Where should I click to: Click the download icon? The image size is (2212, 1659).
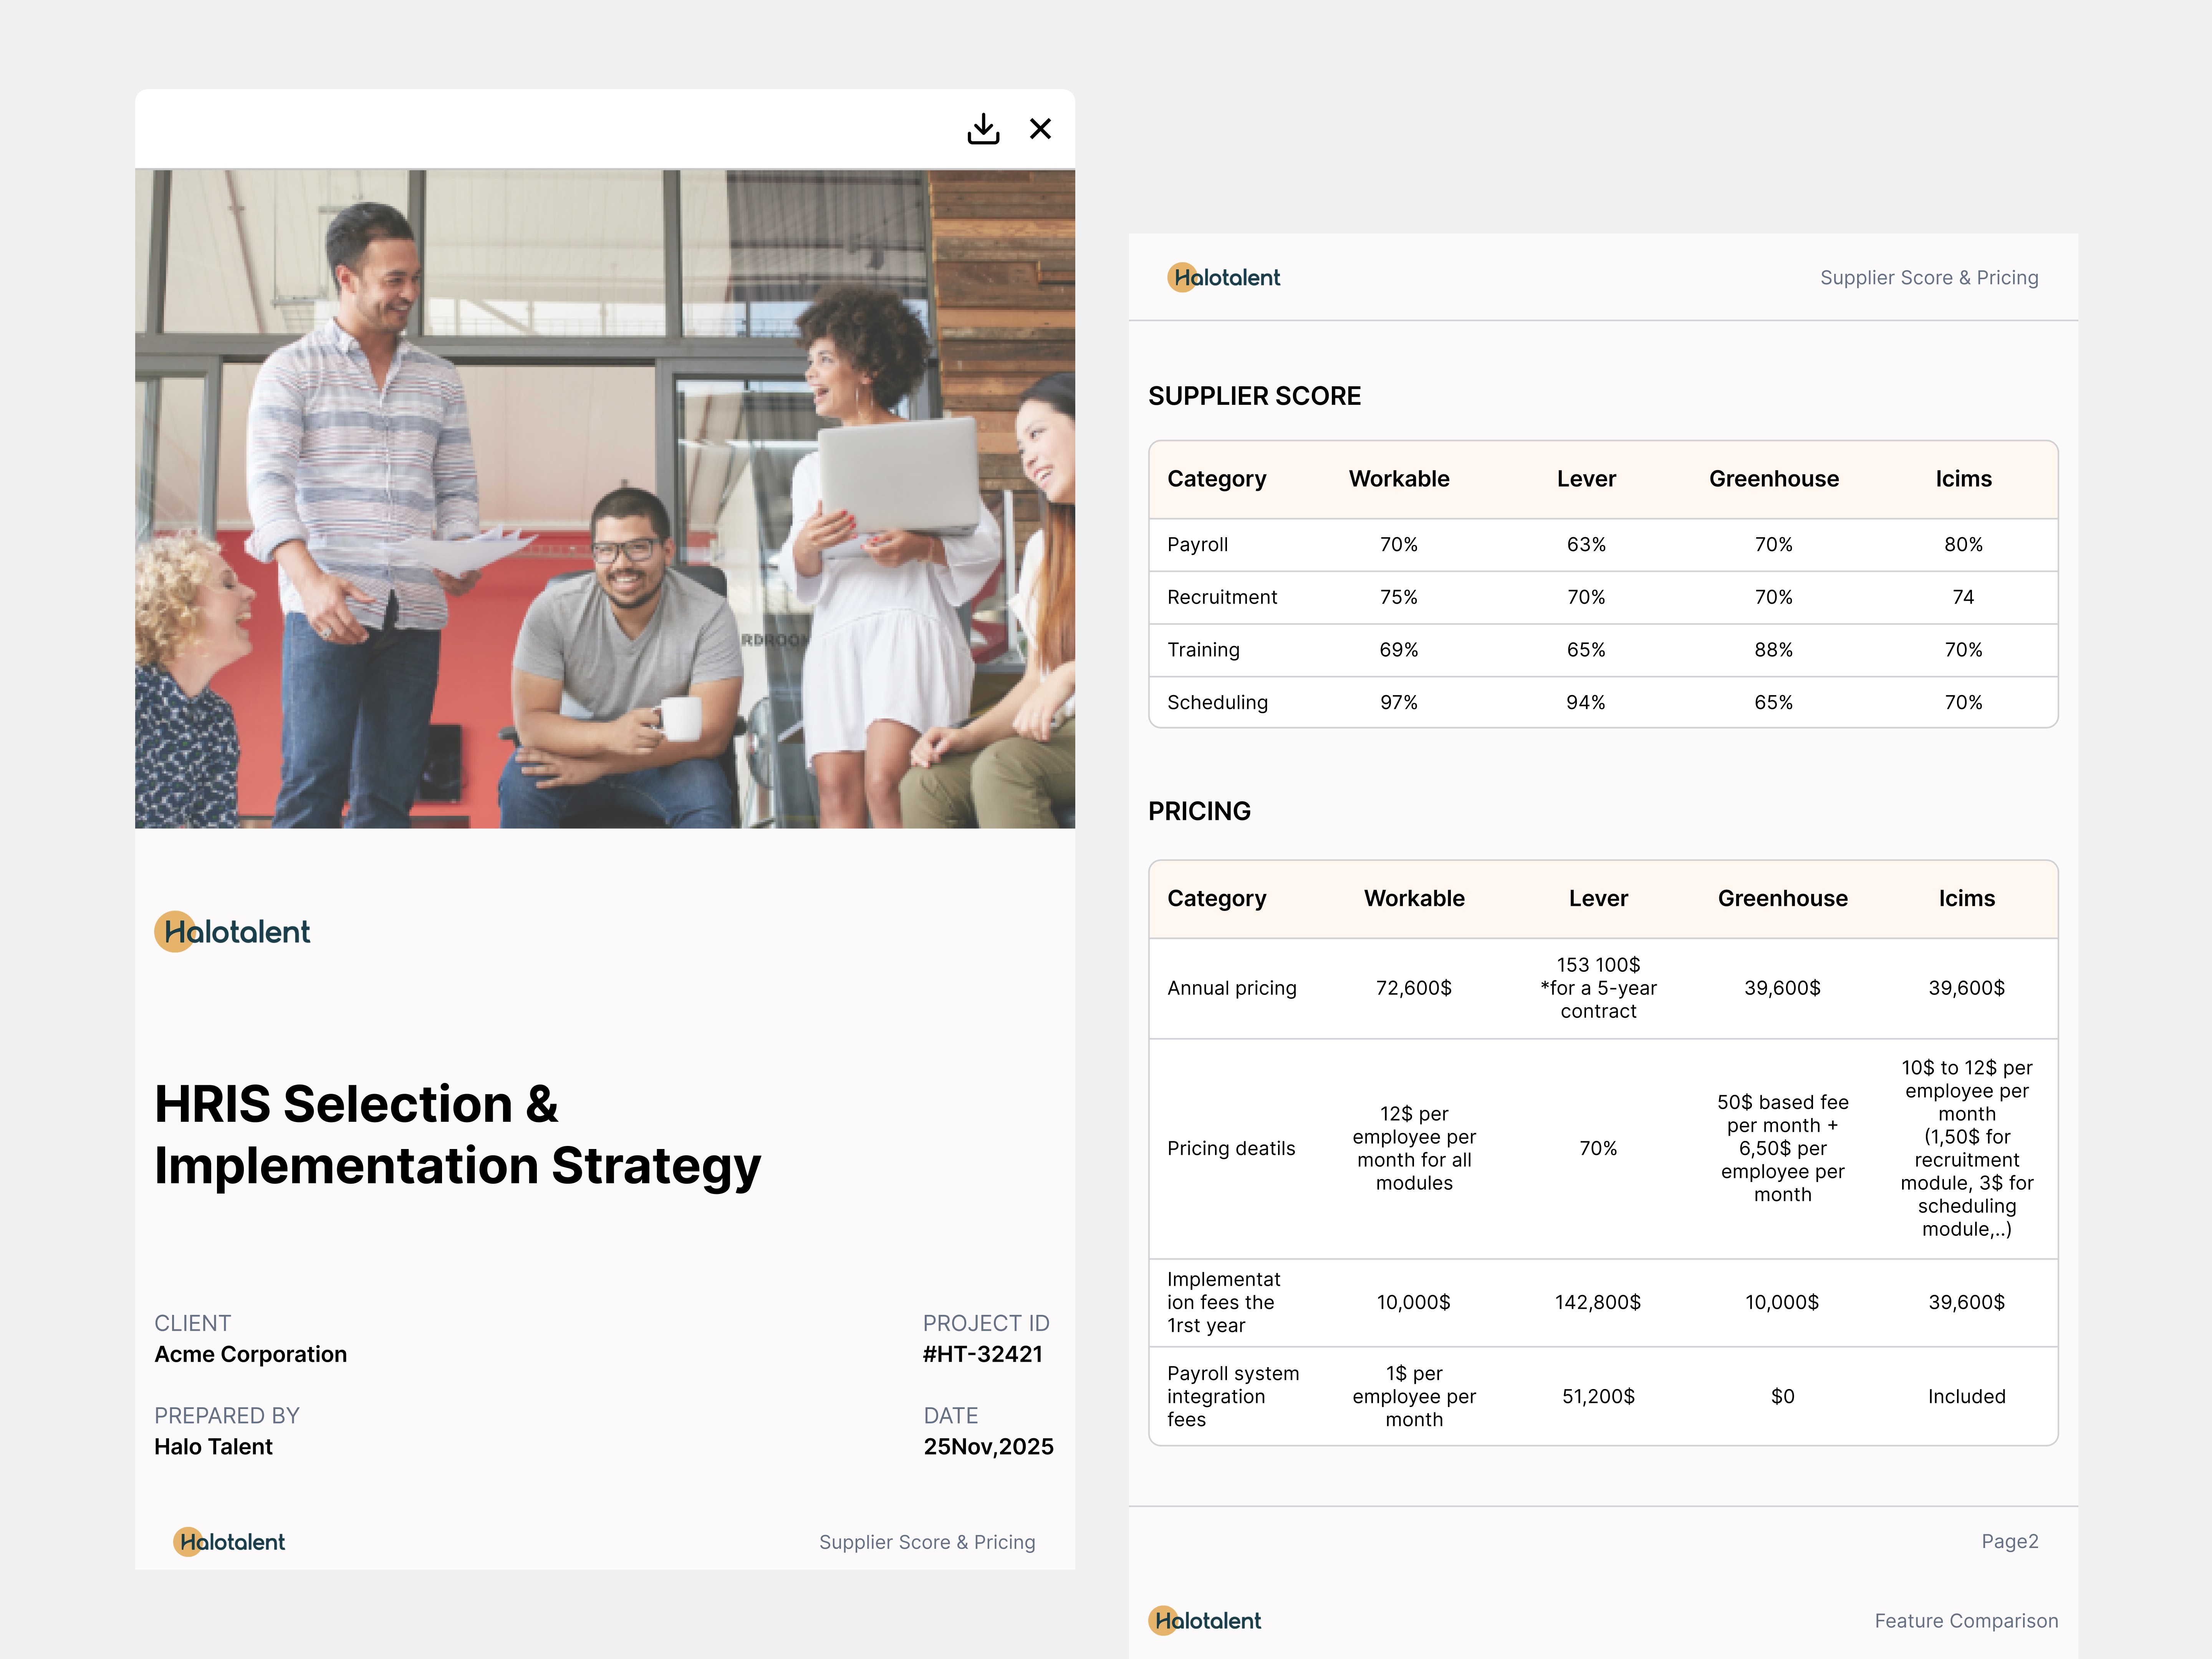[983, 129]
